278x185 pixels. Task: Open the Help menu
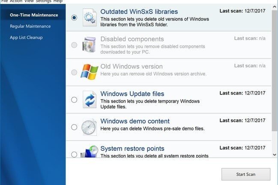58,1
